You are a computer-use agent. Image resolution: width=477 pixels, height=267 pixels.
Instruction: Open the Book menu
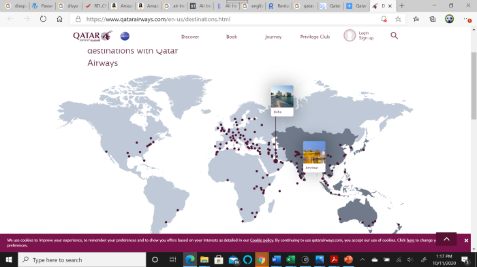click(x=232, y=37)
